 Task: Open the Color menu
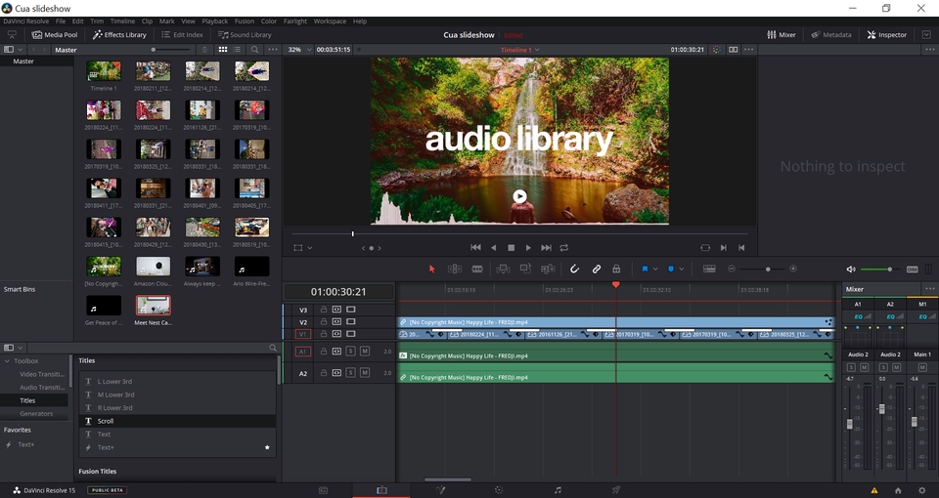tap(269, 21)
